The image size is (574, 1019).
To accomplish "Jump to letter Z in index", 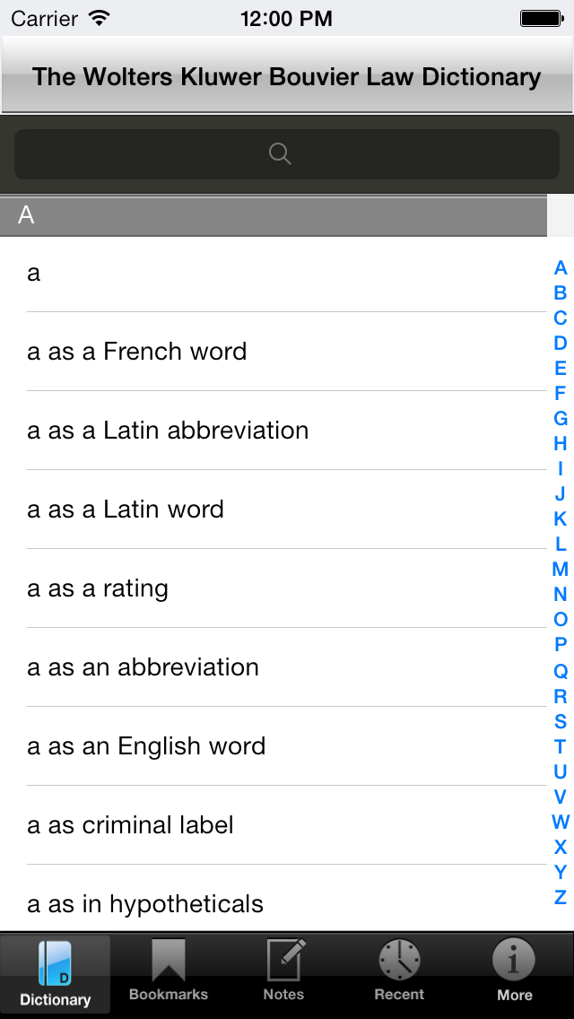I will coord(560,897).
